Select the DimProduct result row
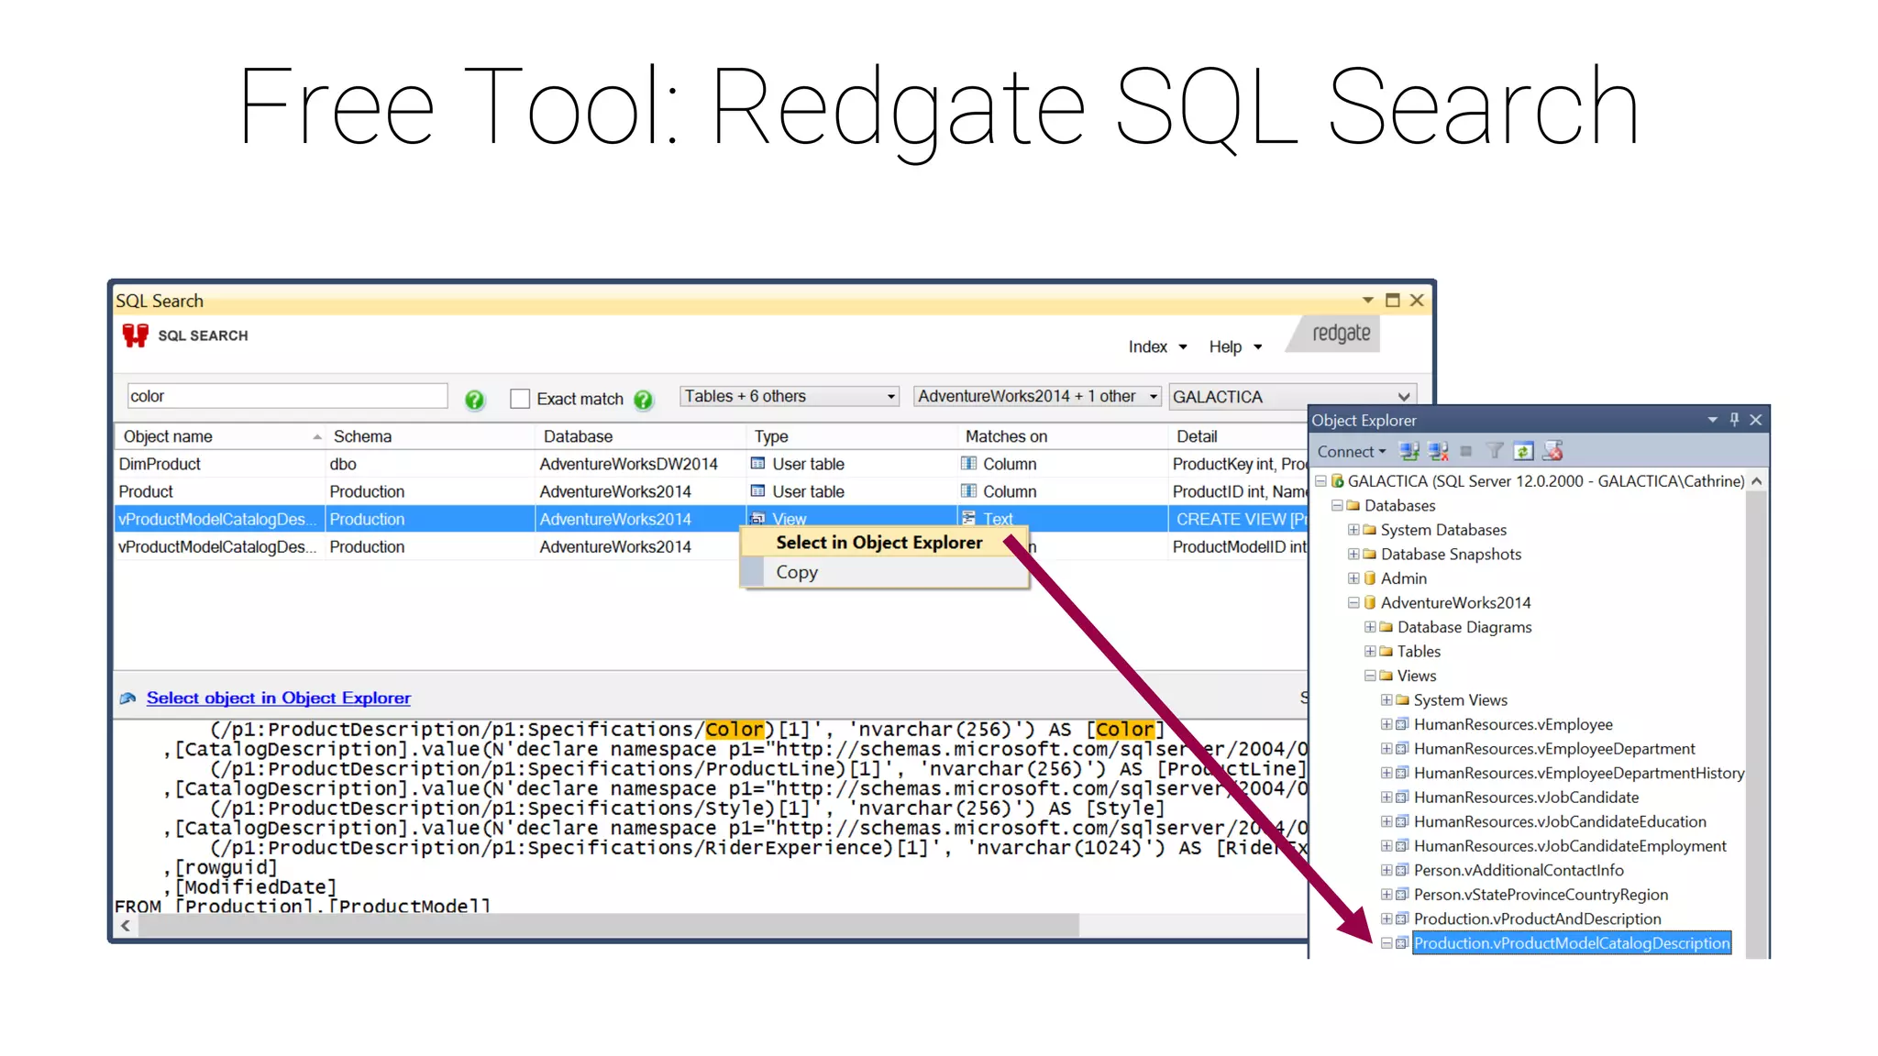 tap(711, 464)
